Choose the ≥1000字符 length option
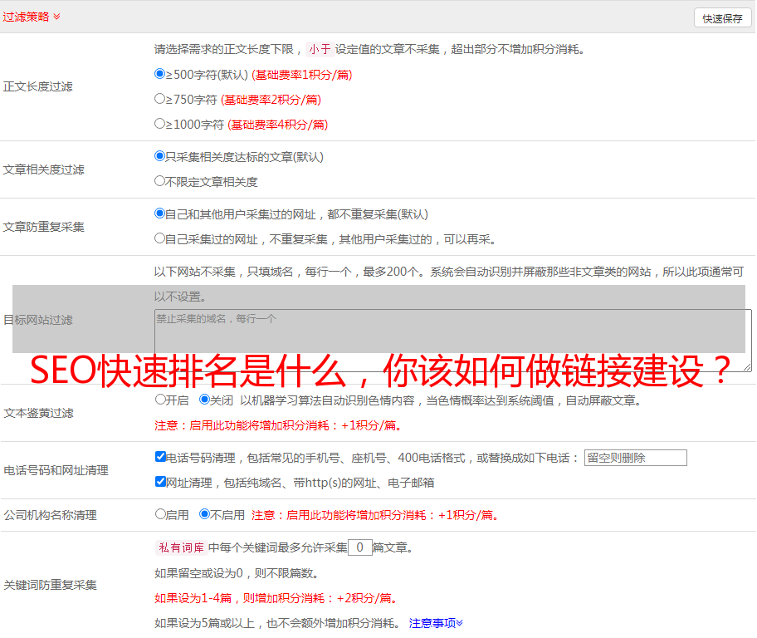Image resolution: width=757 pixels, height=638 pixels. pyautogui.click(x=160, y=124)
